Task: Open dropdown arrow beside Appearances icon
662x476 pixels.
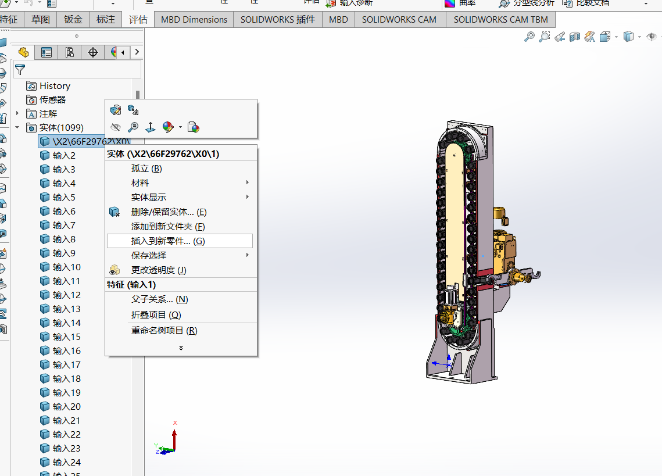Action: (180, 127)
